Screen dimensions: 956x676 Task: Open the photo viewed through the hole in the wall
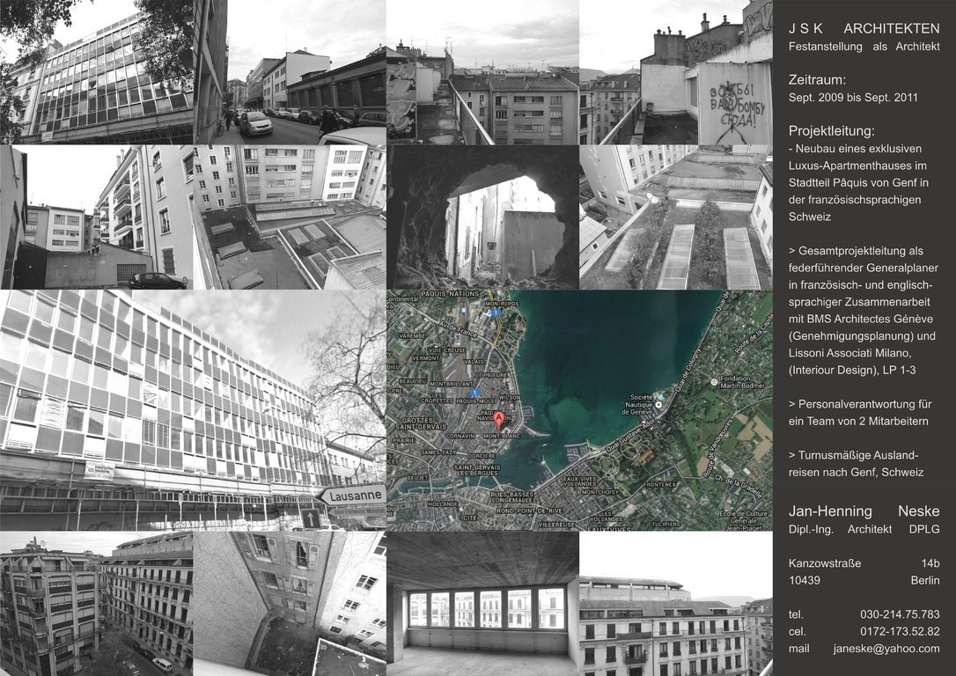482,217
